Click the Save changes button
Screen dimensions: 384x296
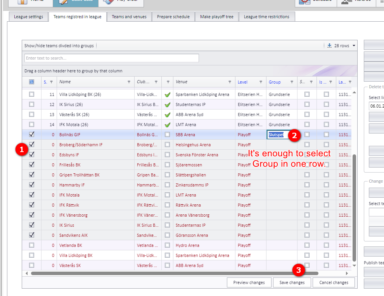point(292,282)
